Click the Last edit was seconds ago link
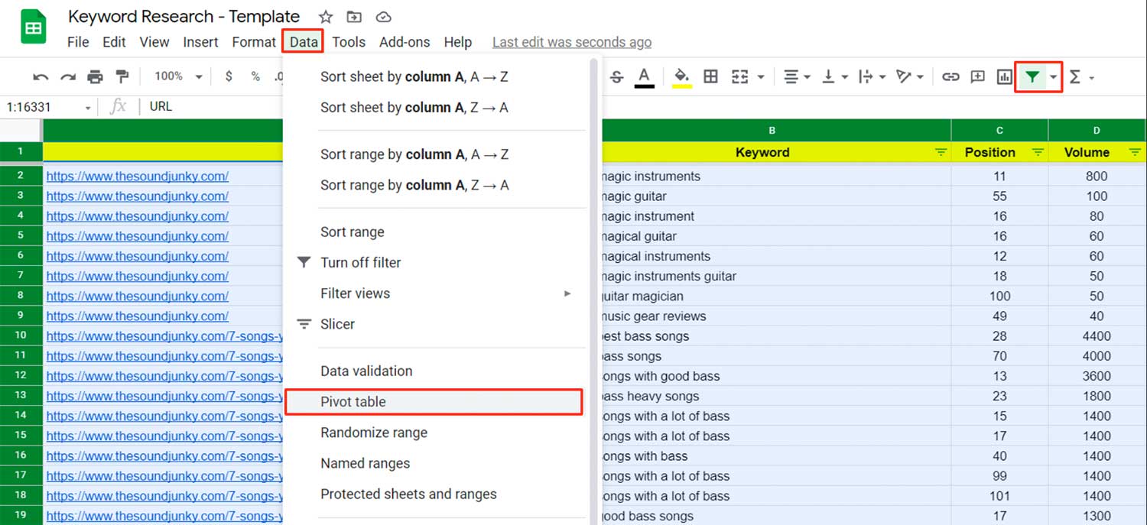The height and width of the screenshot is (525, 1147). coord(571,42)
